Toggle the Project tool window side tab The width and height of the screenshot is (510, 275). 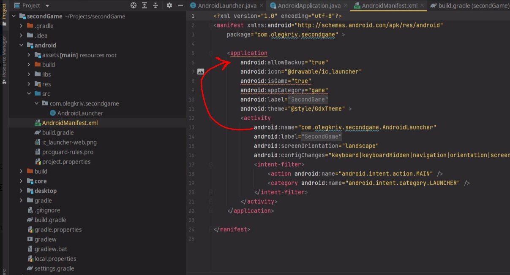pos(5,13)
